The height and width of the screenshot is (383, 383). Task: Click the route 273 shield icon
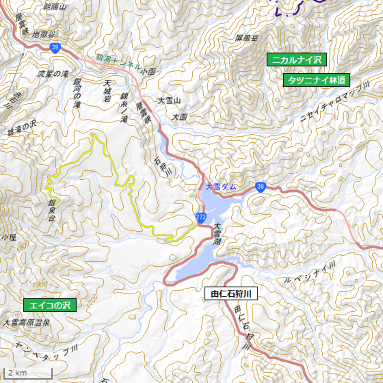click(200, 218)
